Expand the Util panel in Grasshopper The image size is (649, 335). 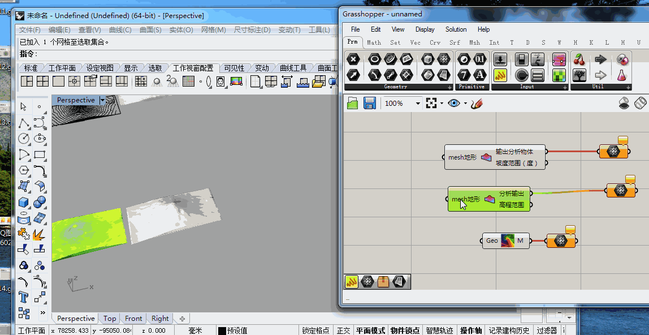click(x=628, y=87)
